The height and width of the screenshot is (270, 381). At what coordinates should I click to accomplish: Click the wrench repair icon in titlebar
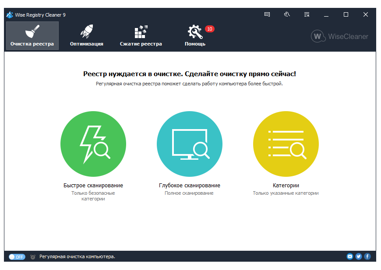[287, 14]
